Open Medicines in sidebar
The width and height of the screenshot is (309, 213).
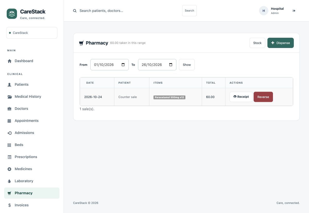coord(32,169)
